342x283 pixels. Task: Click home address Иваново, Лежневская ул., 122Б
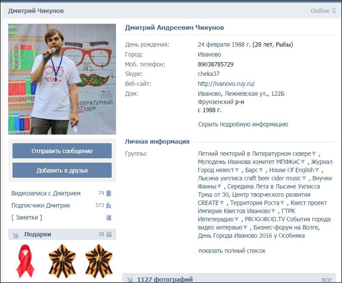tap(241, 94)
